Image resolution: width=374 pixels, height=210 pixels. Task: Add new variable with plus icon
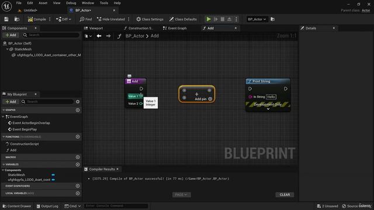(x=78, y=164)
